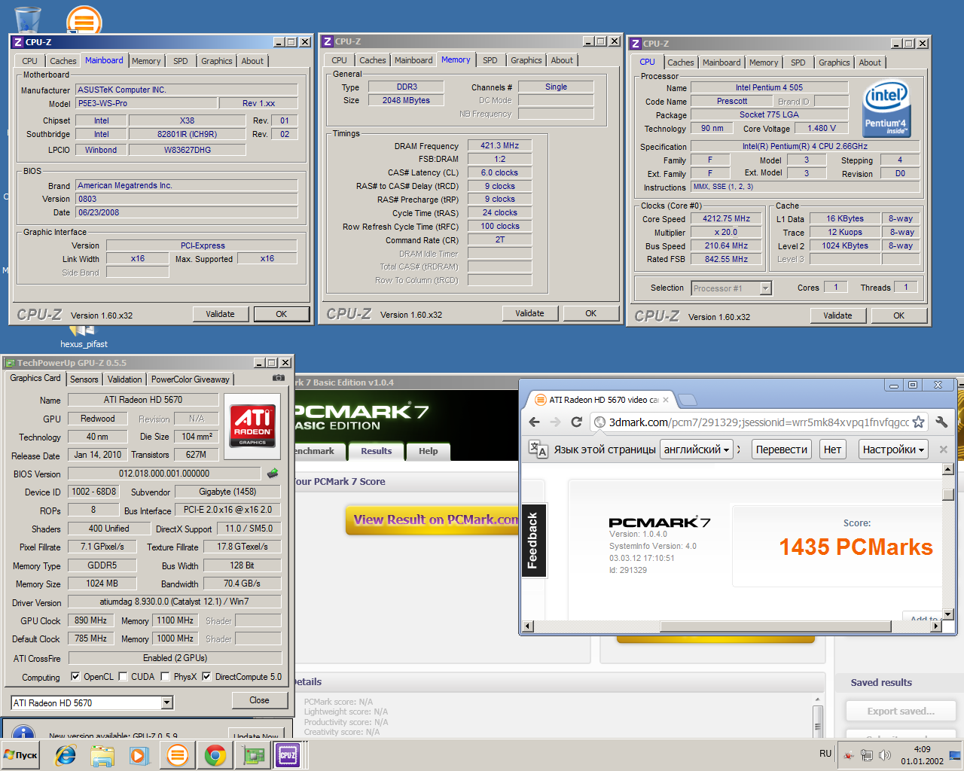Click the CPU-Z taskbar icon
Image resolution: width=964 pixels, height=771 pixels.
tap(288, 755)
